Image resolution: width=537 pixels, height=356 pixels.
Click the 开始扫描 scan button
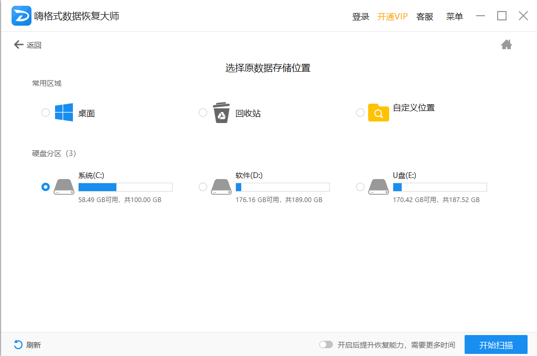496,344
